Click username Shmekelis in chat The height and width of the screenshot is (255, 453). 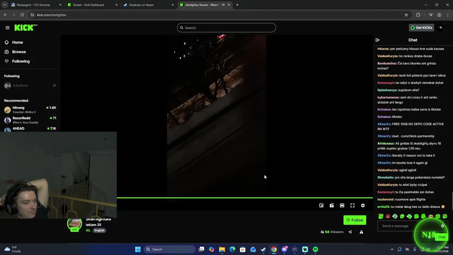click(385, 177)
